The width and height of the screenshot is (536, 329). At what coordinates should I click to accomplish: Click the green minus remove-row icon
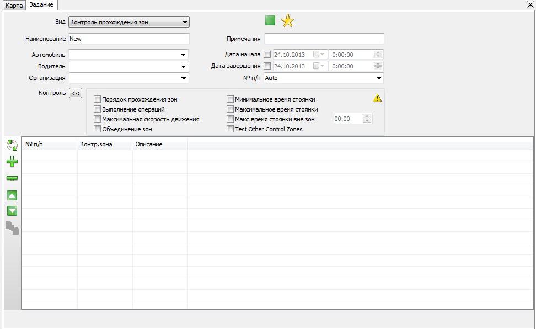coord(12,178)
